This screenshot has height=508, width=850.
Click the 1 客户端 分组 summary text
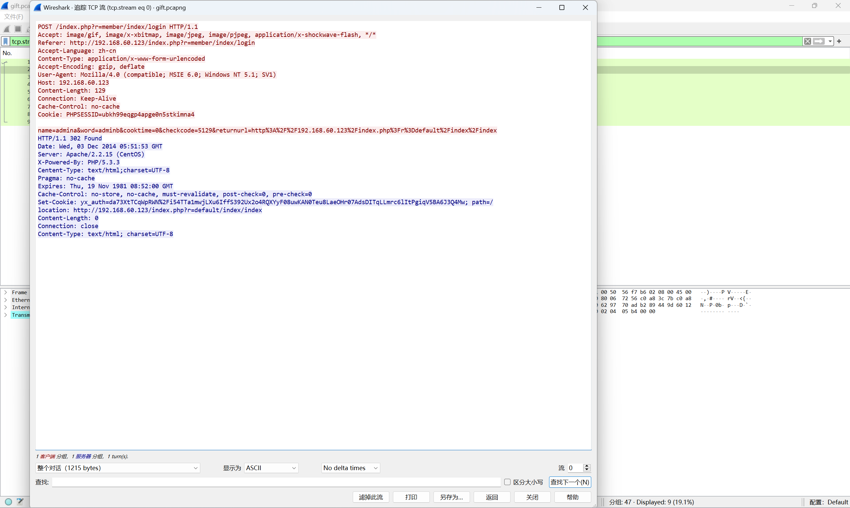tap(82, 456)
